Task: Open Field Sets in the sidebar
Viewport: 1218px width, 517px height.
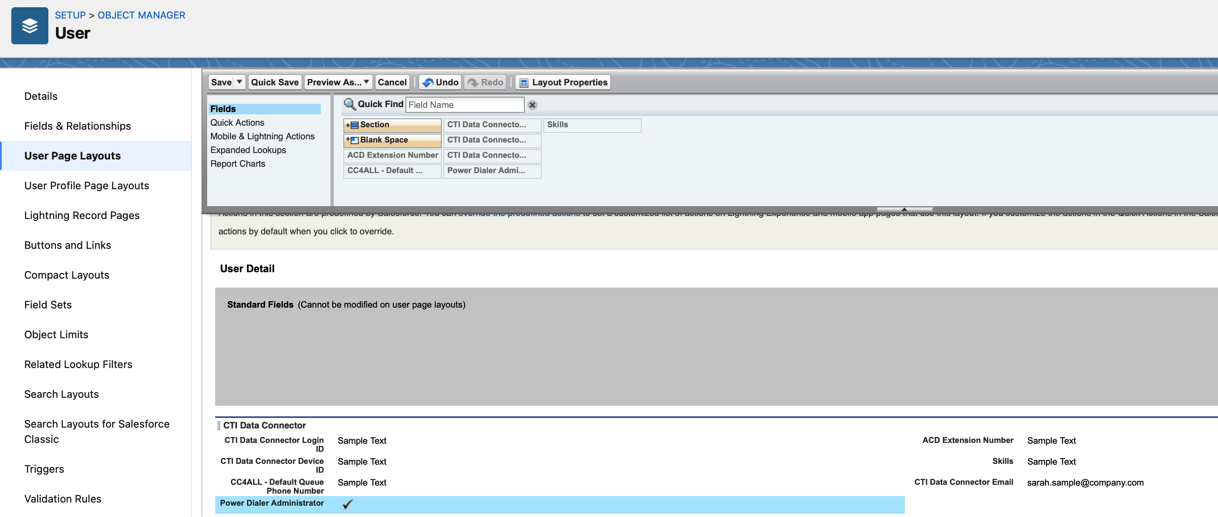Action: click(48, 304)
